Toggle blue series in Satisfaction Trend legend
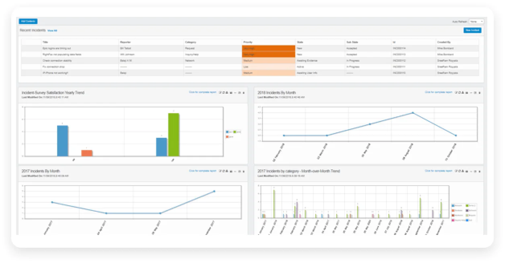This screenshot has width=505, height=263. (228, 131)
